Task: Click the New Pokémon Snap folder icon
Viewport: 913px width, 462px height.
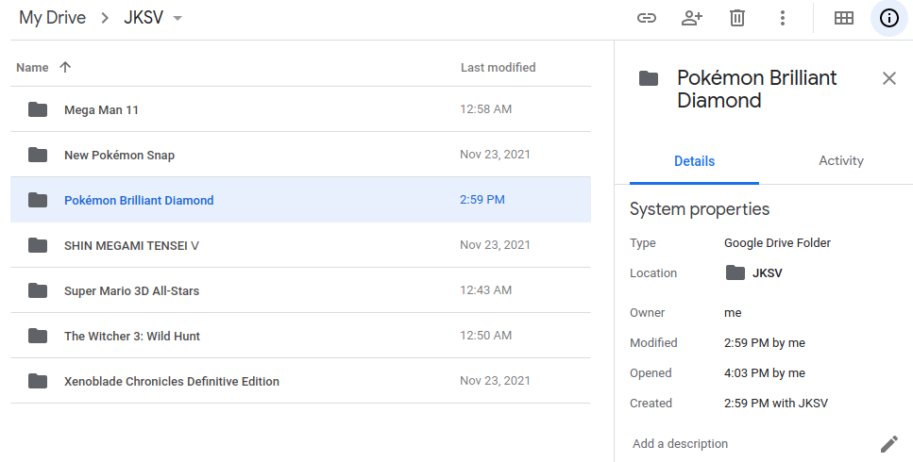Action: point(38,155)
